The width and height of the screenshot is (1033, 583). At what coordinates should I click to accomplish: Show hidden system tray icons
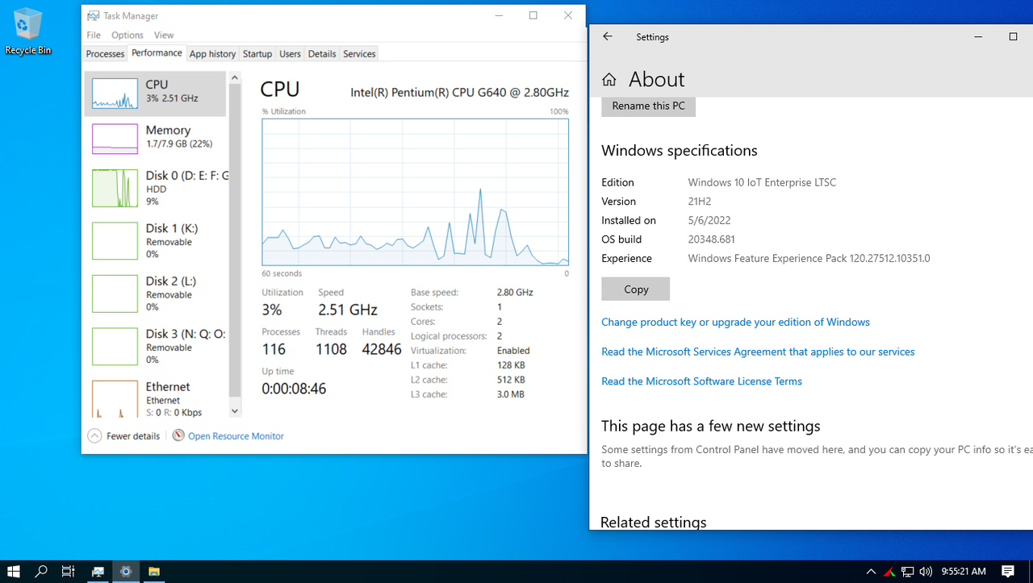coord(871,572)
